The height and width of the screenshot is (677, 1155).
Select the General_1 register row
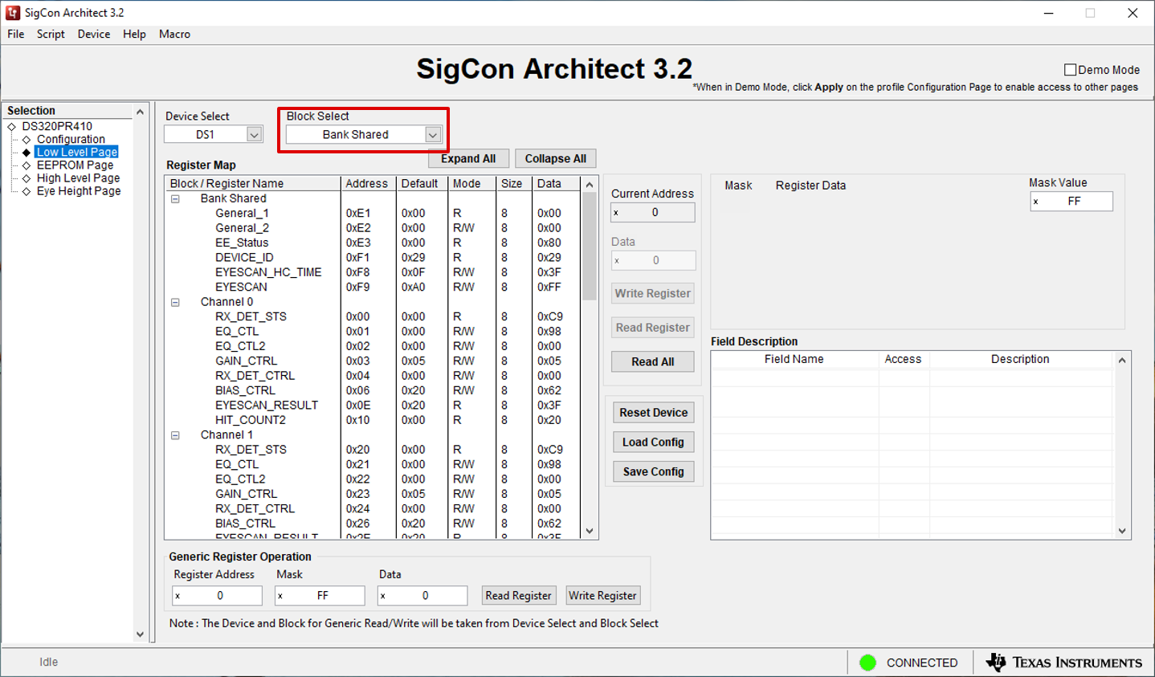pos(373,213)
